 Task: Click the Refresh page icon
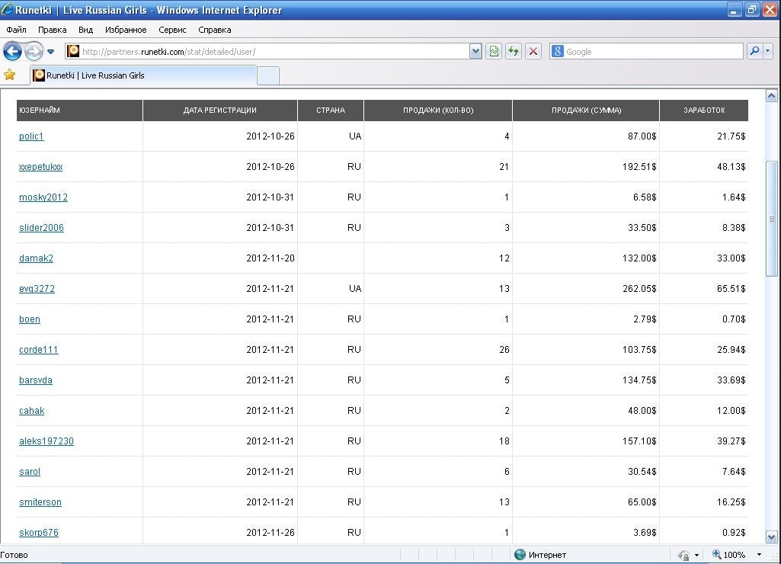514,51
